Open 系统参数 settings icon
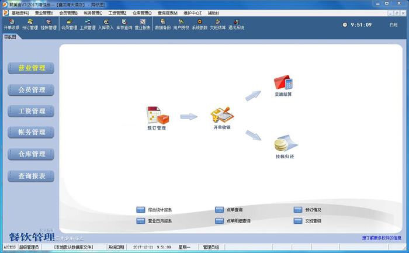Viewport: 409px width, 253px height. 199,24
